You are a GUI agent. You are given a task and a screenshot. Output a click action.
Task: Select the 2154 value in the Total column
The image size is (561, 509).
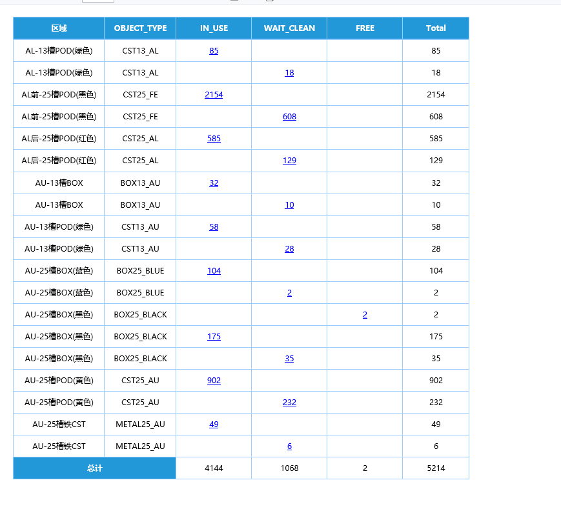click(436, 95)
